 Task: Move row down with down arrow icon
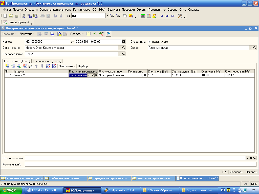click(42, 66)
